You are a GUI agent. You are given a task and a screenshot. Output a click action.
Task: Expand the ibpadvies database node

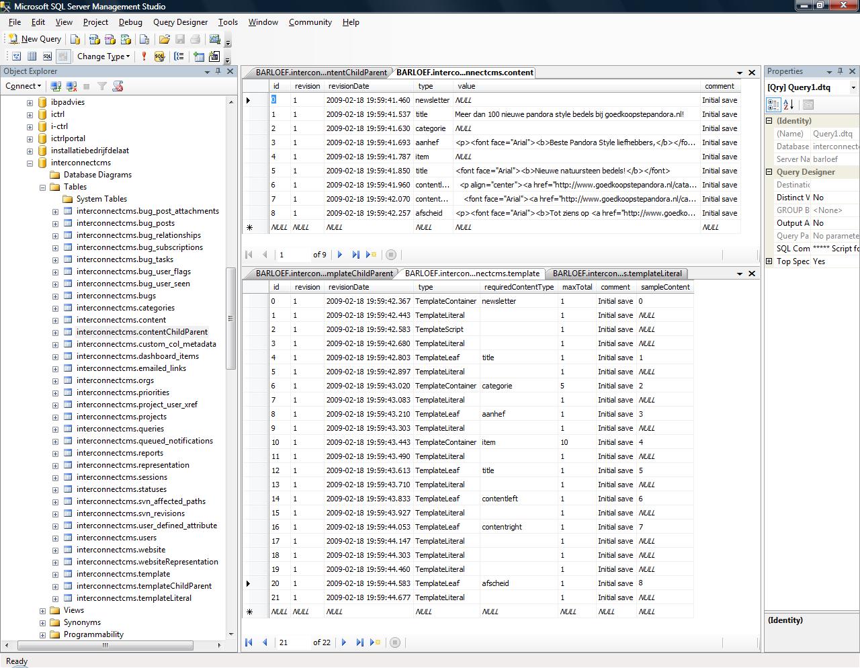point(30,103)
